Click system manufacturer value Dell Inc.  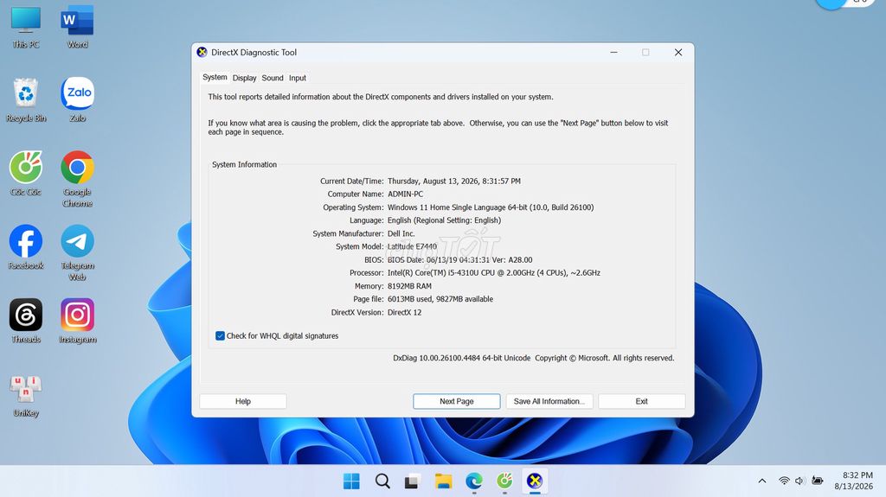pyautogui.click(x=401, y=233)
